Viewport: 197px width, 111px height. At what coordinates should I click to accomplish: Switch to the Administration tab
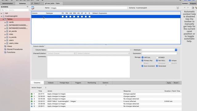click(x=7, y=3)
